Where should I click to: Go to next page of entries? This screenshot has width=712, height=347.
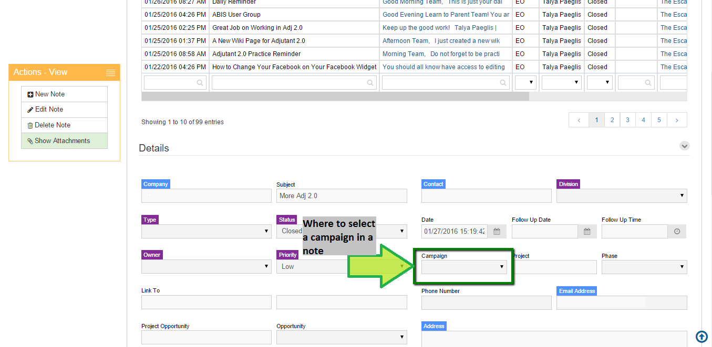pyautogui.click(x=677, y=120)
